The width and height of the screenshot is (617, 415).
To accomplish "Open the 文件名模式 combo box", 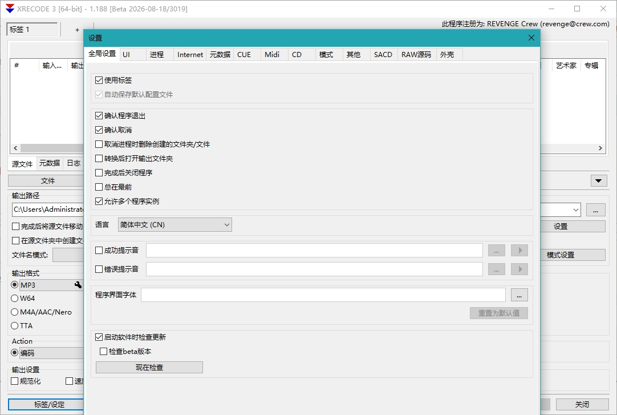I will click(x=68, y=255).
